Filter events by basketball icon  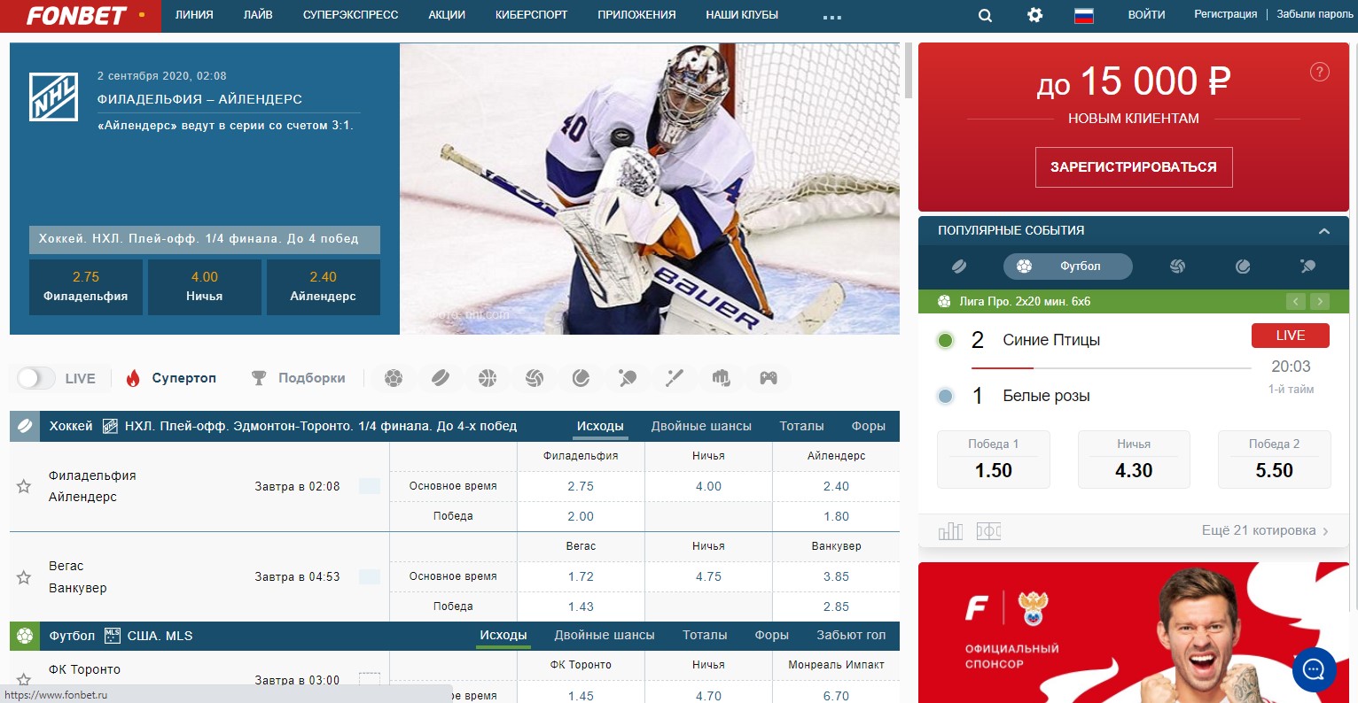tap(488, 378)
